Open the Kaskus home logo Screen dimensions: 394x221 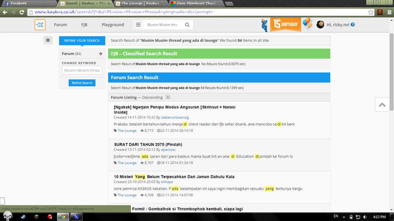(x=40, y=25)
